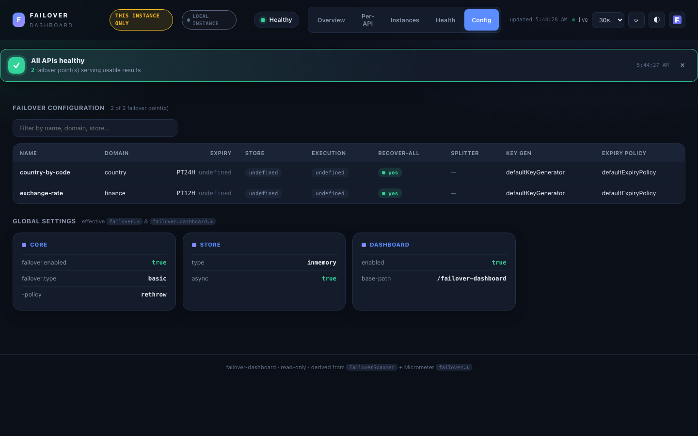Click the RECOVER-ALL column header

pyautogui.click(x=399, y=153)
